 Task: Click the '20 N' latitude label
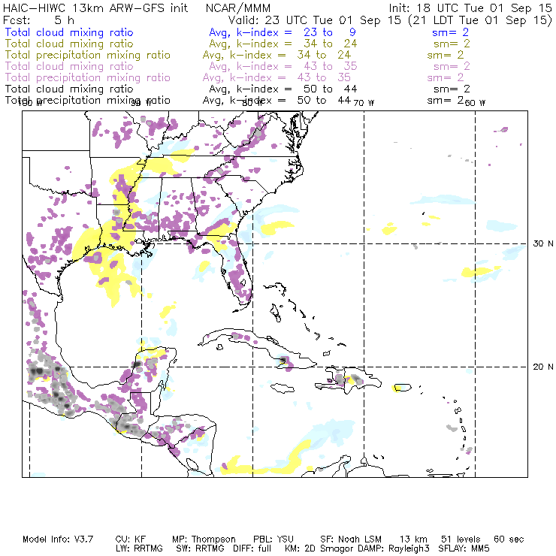[543, 367]
